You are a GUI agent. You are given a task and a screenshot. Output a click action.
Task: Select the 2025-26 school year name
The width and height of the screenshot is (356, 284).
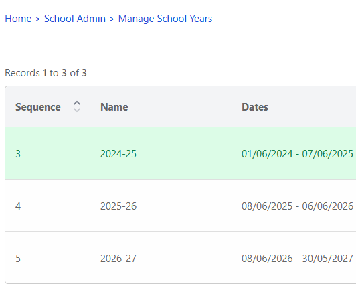point(118,206)
